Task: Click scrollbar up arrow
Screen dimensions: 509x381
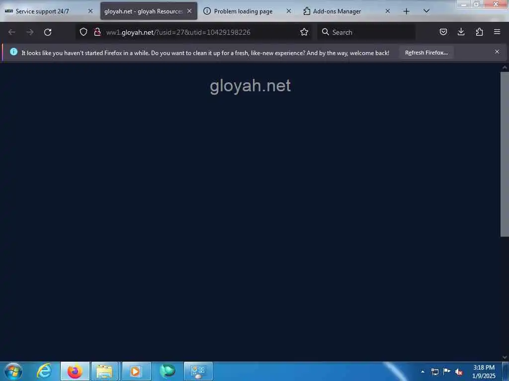Action: (x=505, y=67)
